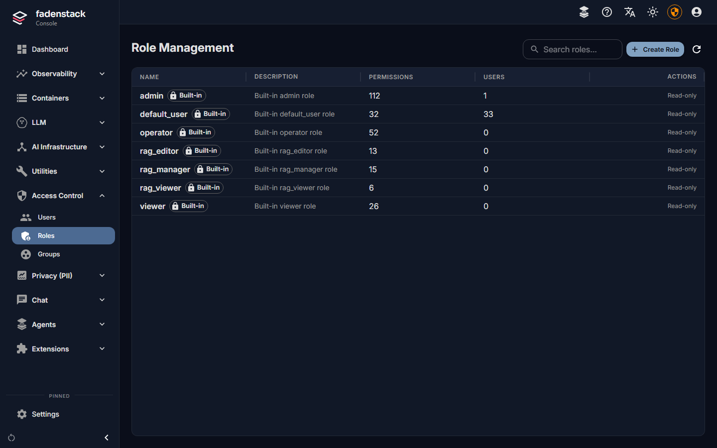Screen dimensions: 717x448
Task: Collapse the sidebar with the left chevron
Action: click(x=107, y=438)
